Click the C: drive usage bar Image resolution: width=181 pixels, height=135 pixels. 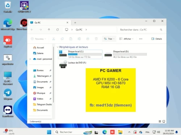coord(85,54)
